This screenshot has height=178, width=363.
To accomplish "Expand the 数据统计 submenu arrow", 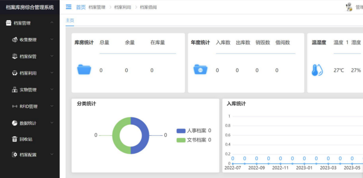I will (52, 123).
